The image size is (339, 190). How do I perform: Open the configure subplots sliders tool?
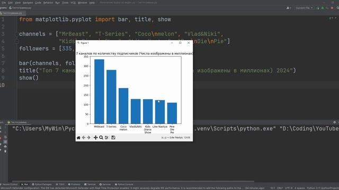(x=106, y=138)
